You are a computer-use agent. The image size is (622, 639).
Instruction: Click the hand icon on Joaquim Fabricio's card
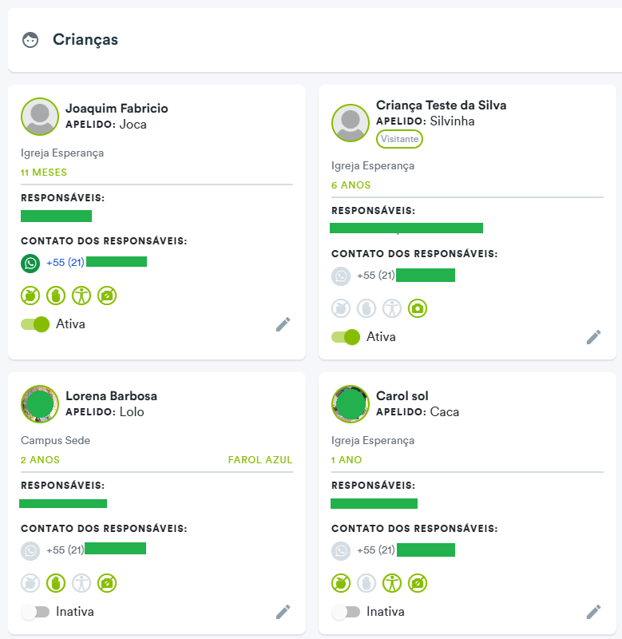pos(56,296)
